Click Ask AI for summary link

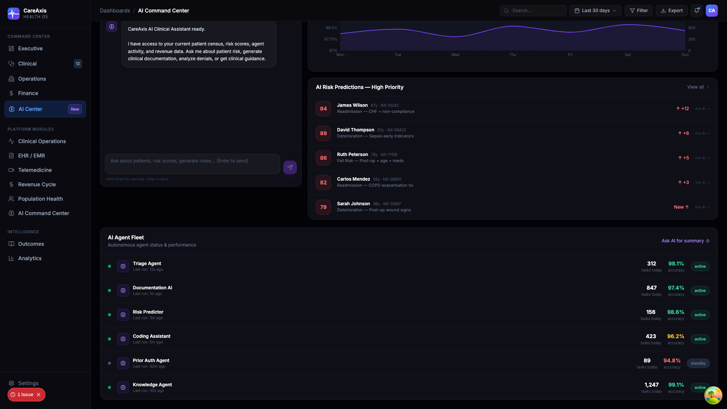pos(686,241)
